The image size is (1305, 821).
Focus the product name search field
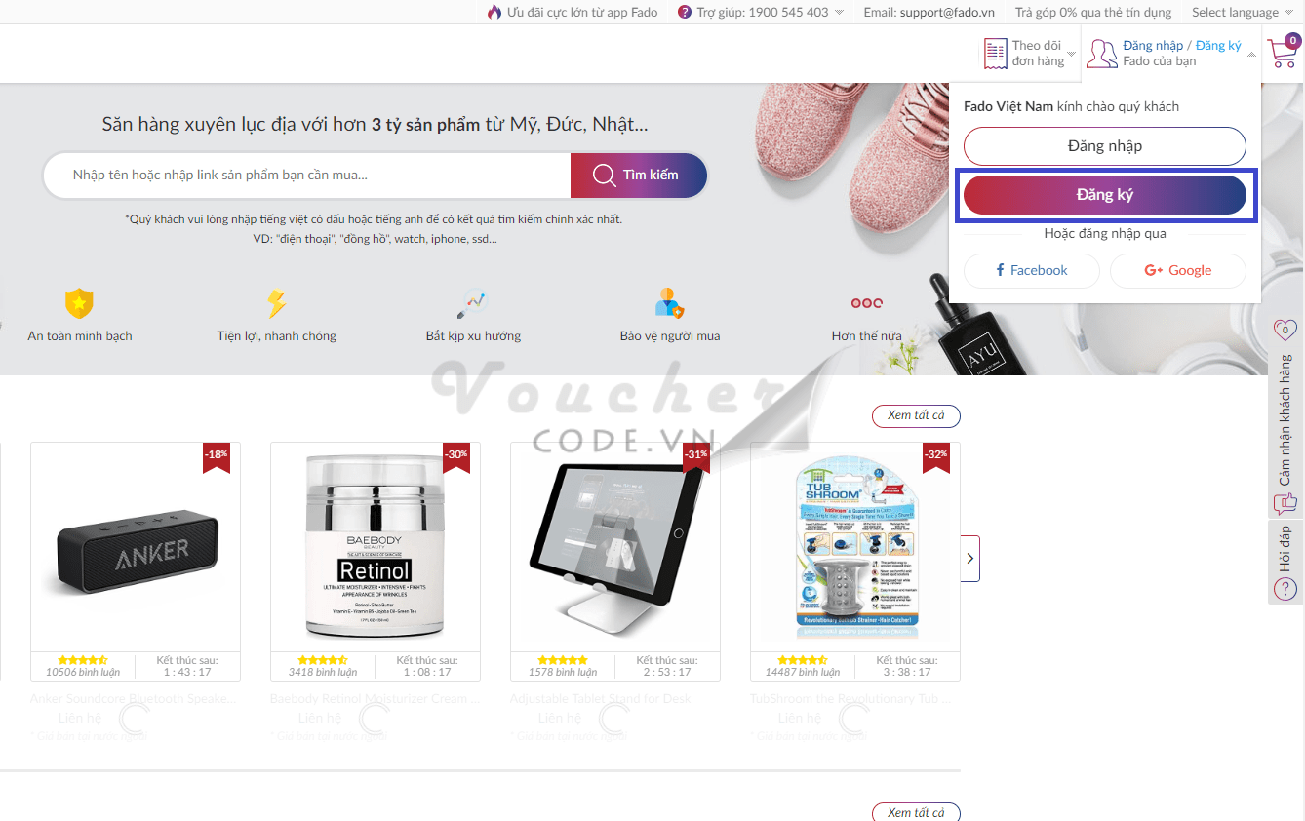click(307, 176)
